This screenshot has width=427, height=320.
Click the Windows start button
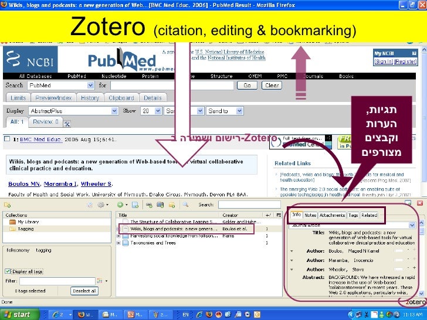(19, 315)
